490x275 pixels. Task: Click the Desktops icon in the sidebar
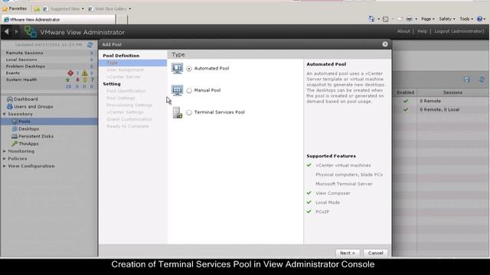15,129
